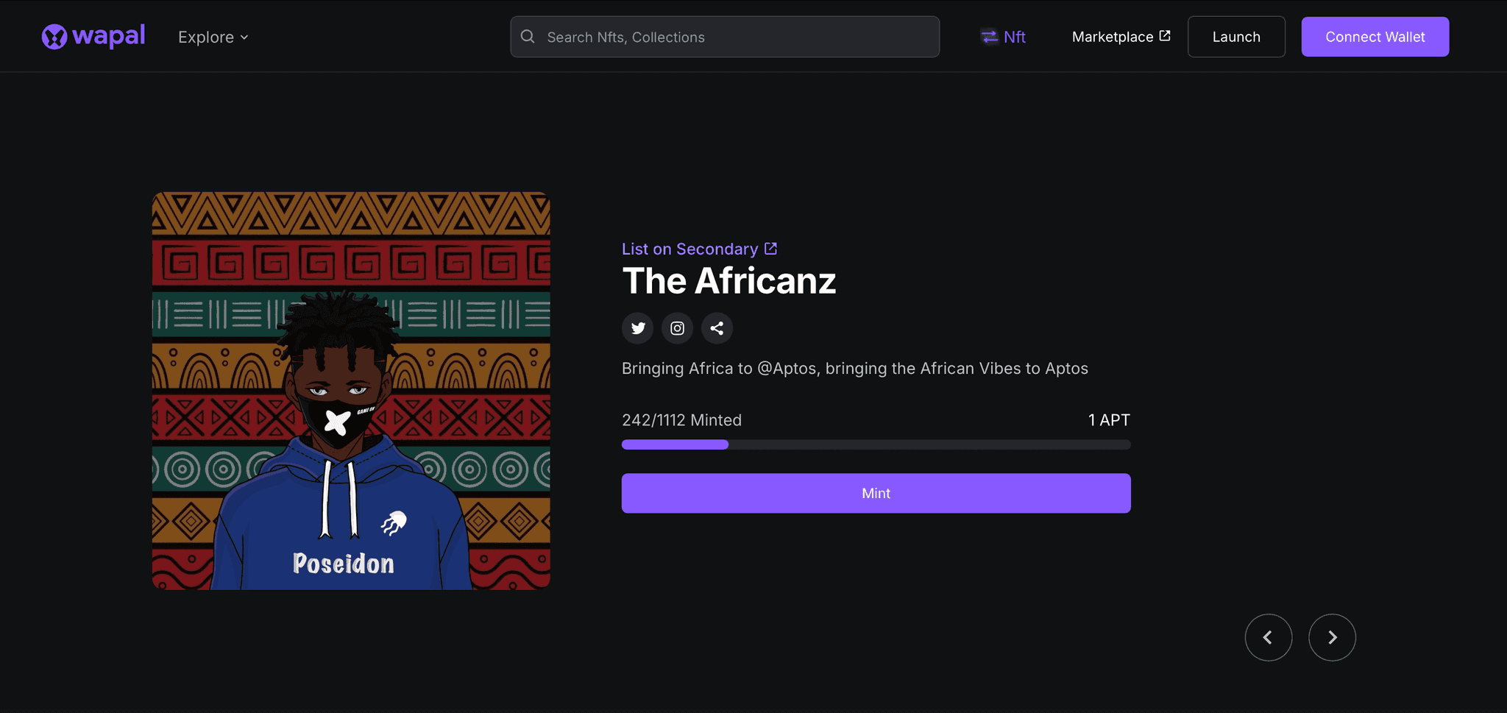Screen dimensions: 1507x713
Task: Click the Launch button
Action: pyautogui.click(x=1236, y=37)
